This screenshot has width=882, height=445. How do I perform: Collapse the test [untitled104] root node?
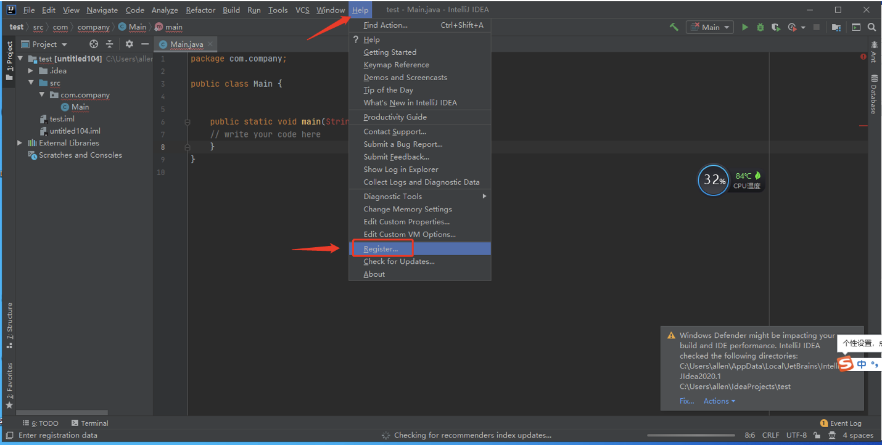(x=20, y=59)
